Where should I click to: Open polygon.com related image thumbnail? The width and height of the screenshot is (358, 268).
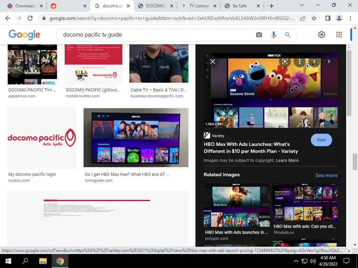pyautogui.click(x=237, y=205)
